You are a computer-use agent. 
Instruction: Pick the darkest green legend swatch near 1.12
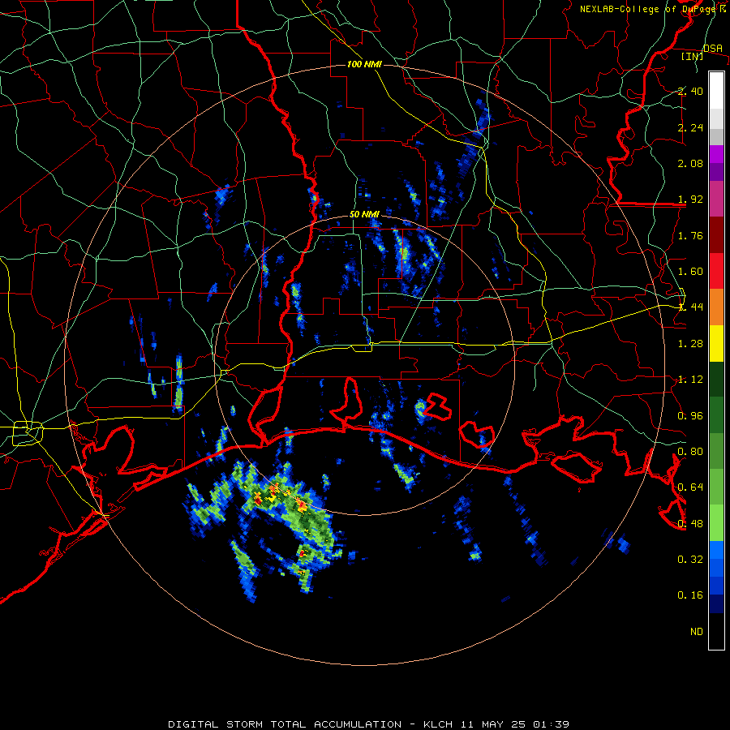tap(716, 380)
